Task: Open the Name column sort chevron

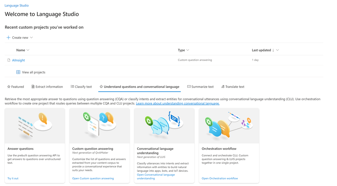Action: click(28, 50)
